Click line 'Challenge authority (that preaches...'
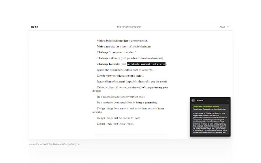Screen dimensions: 261x163 (x=130, y=58)
